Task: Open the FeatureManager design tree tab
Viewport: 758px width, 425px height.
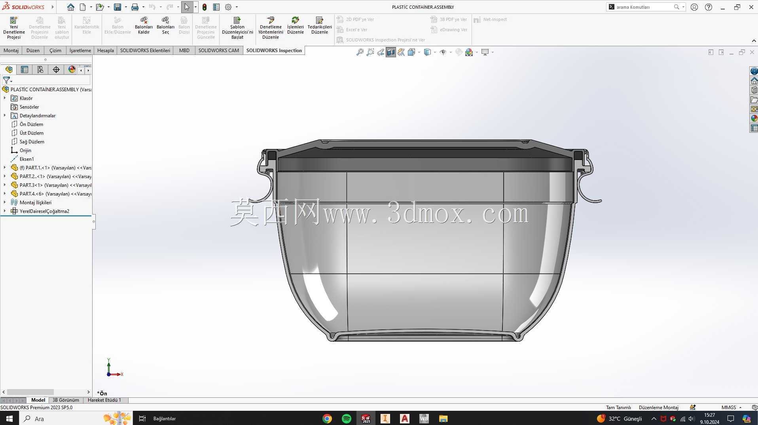Action: click(9, 70)
